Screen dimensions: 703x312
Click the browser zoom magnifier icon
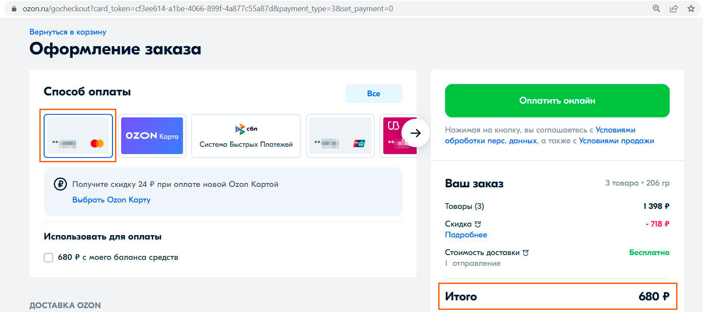click(x=656, y=9)
